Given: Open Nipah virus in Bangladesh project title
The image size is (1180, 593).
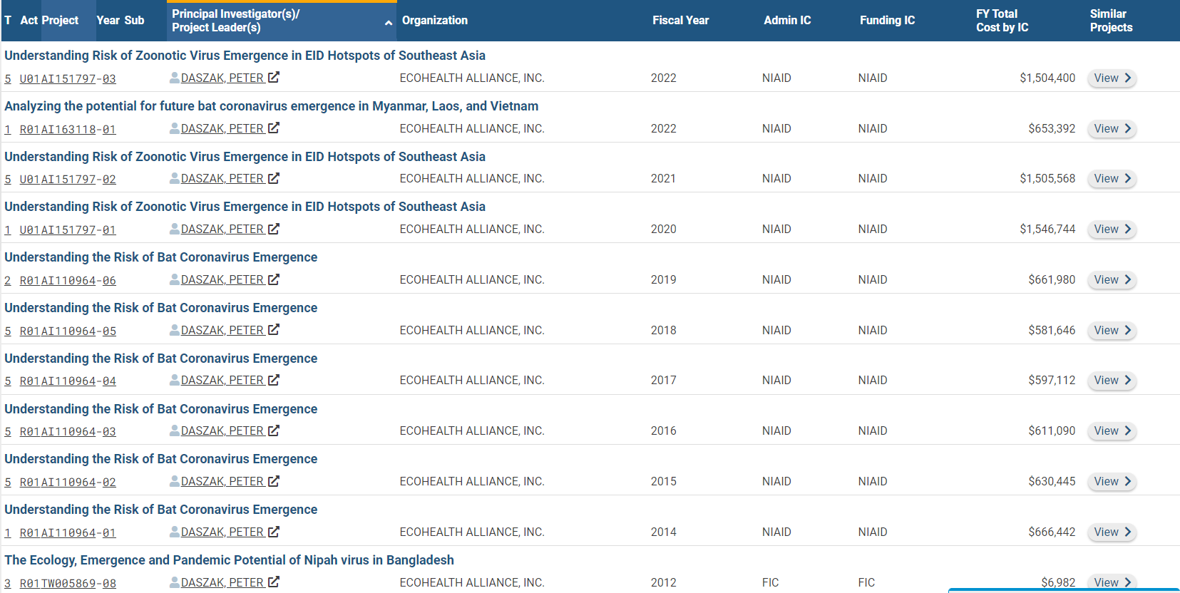Looking at the screenshot, I should click(x=229, y=560).
